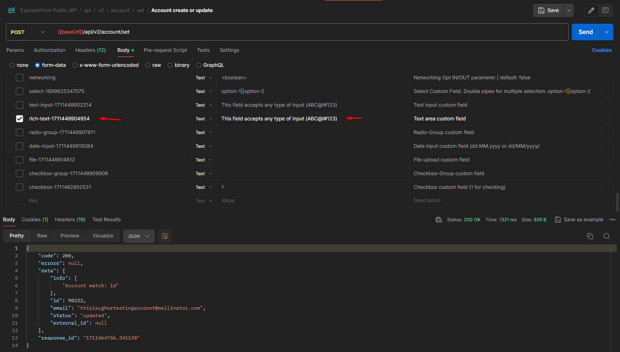The width and height of the screenshot is (620, 352).
Task: Open the Cookies manager link
Action: (602, 50)
